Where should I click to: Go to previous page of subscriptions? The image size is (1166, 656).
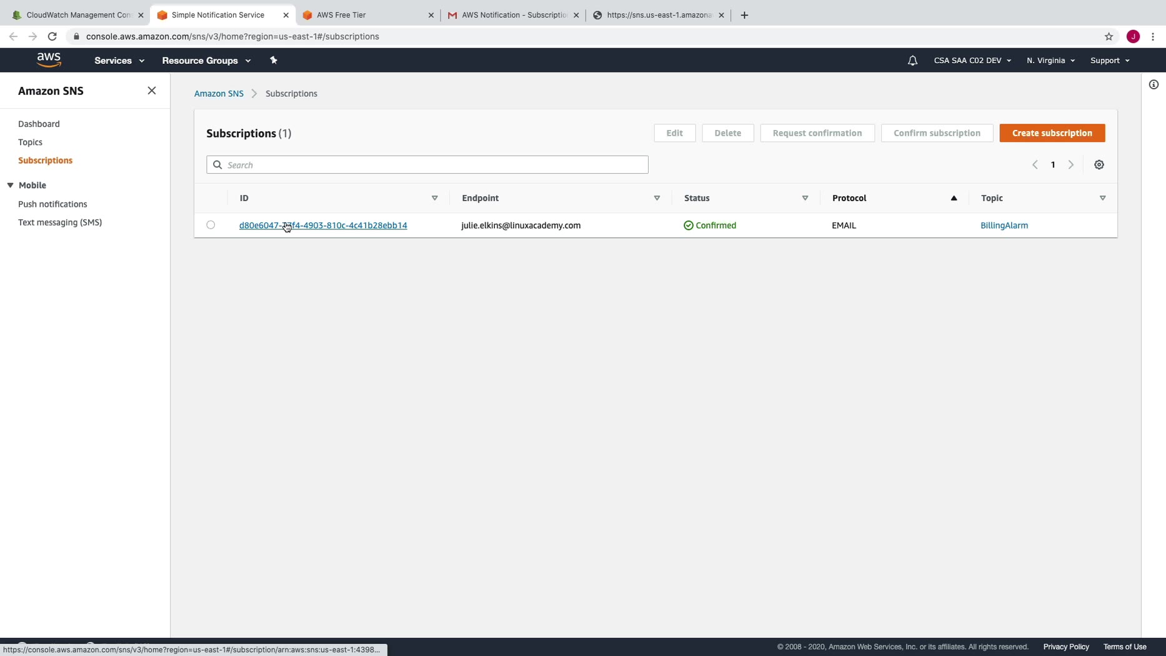(x=1035, y=165)
